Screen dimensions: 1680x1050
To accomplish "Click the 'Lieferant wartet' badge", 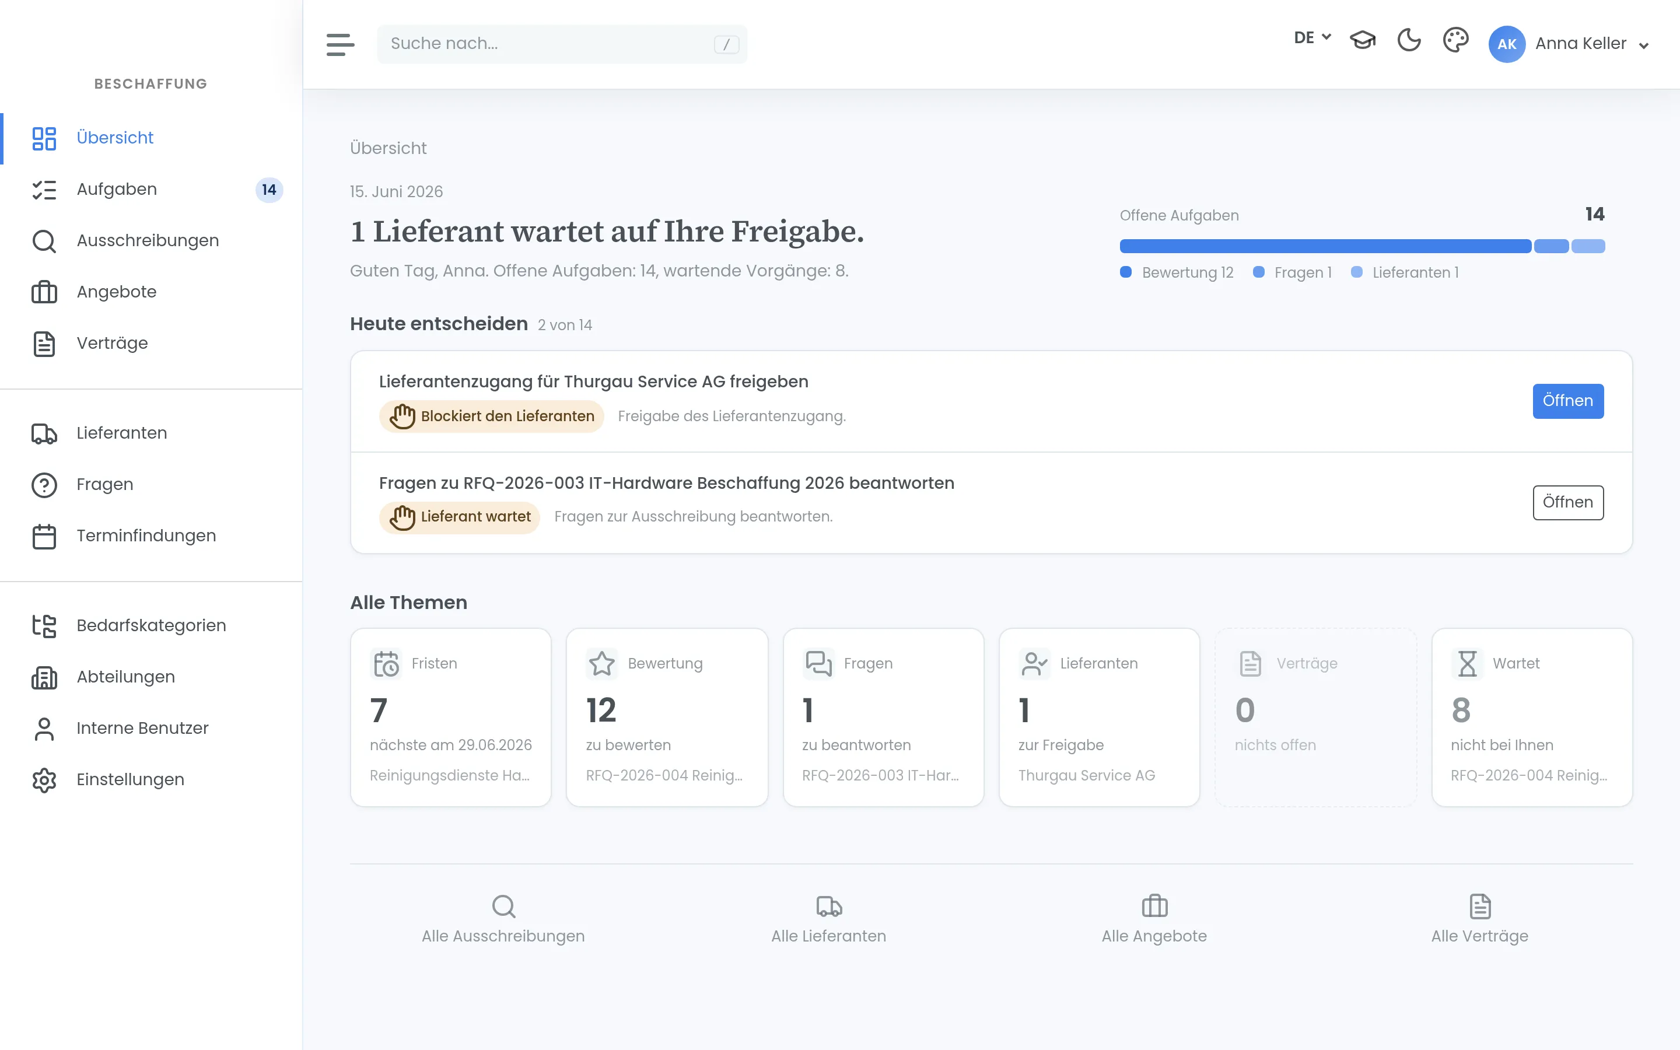I will coord(460,517).
